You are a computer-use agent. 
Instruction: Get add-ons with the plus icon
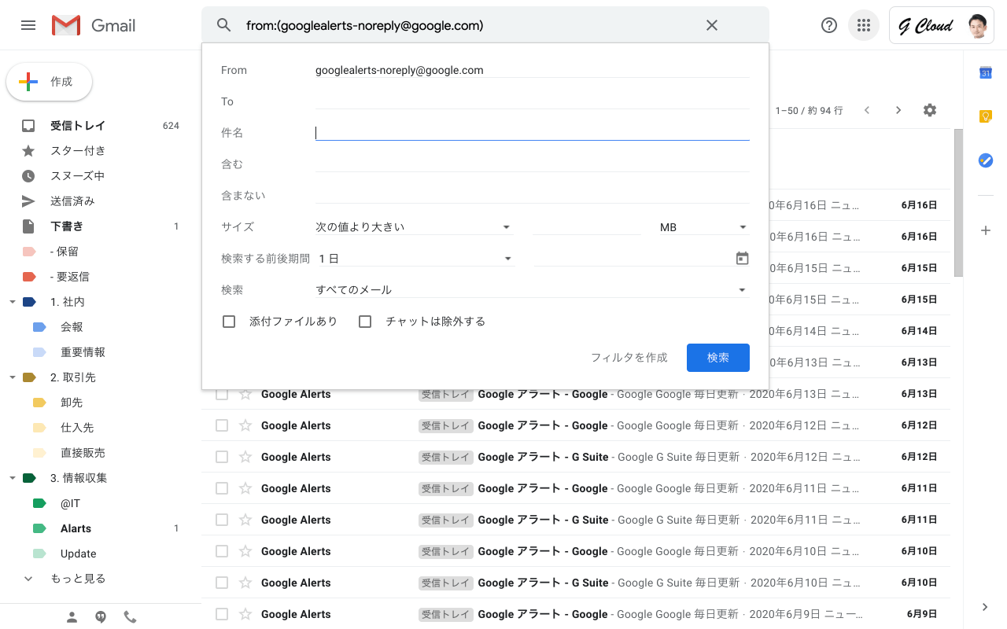[x=986, y=230]
